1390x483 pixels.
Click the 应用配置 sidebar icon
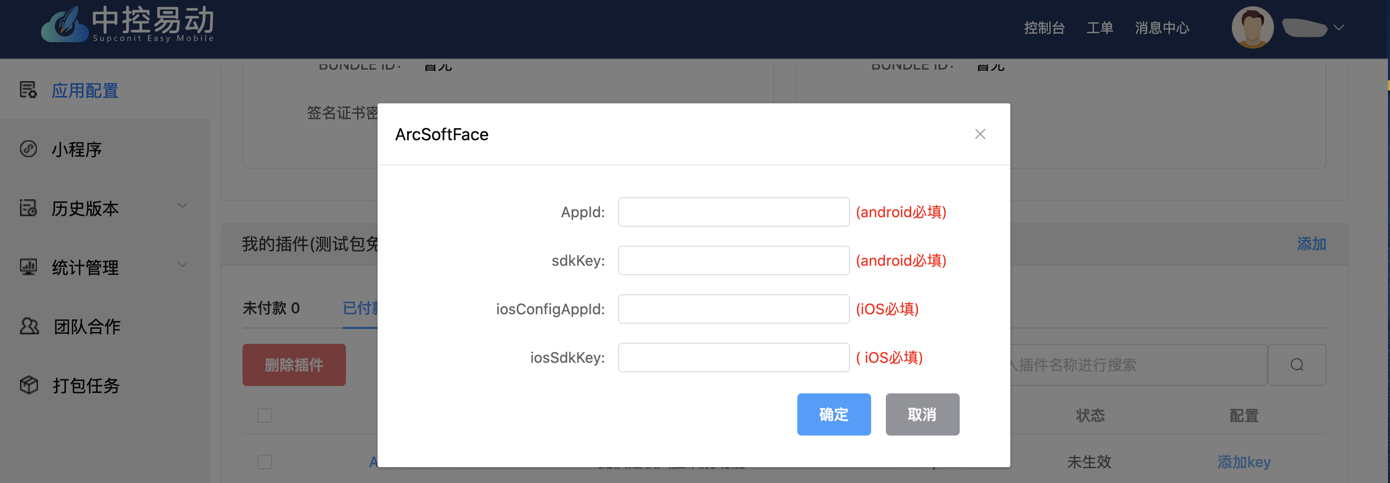click(28, 90)
